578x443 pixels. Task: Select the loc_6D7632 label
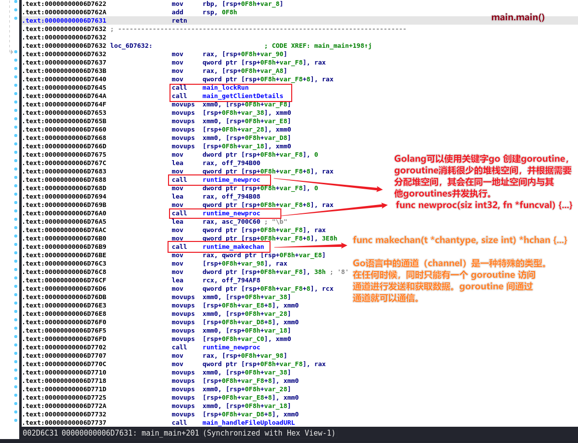(131, 46)
